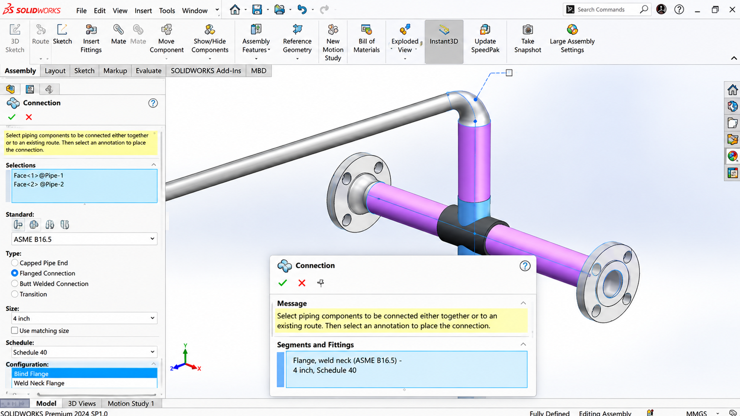Screen dimensions: 740x416
Task: Open PropertyManager tab icon
Action: coord(30,89)
